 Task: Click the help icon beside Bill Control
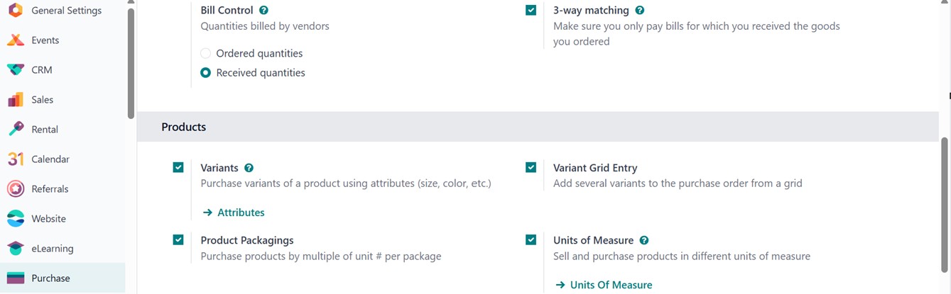[264, 11]
